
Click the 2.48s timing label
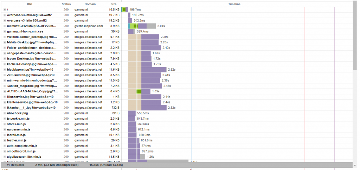click(167, 86)
